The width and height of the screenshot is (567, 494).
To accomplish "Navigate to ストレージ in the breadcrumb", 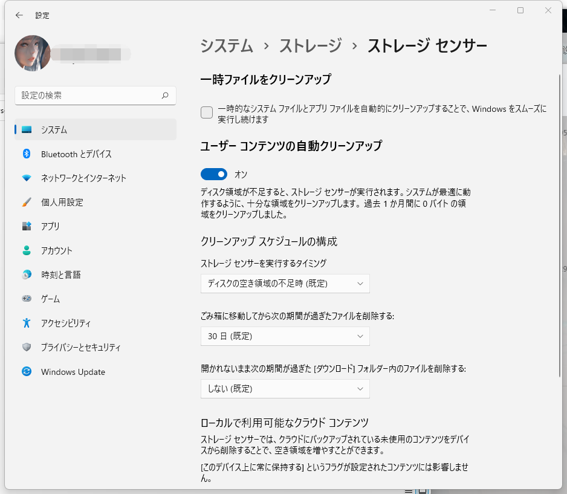I will 310,46.
